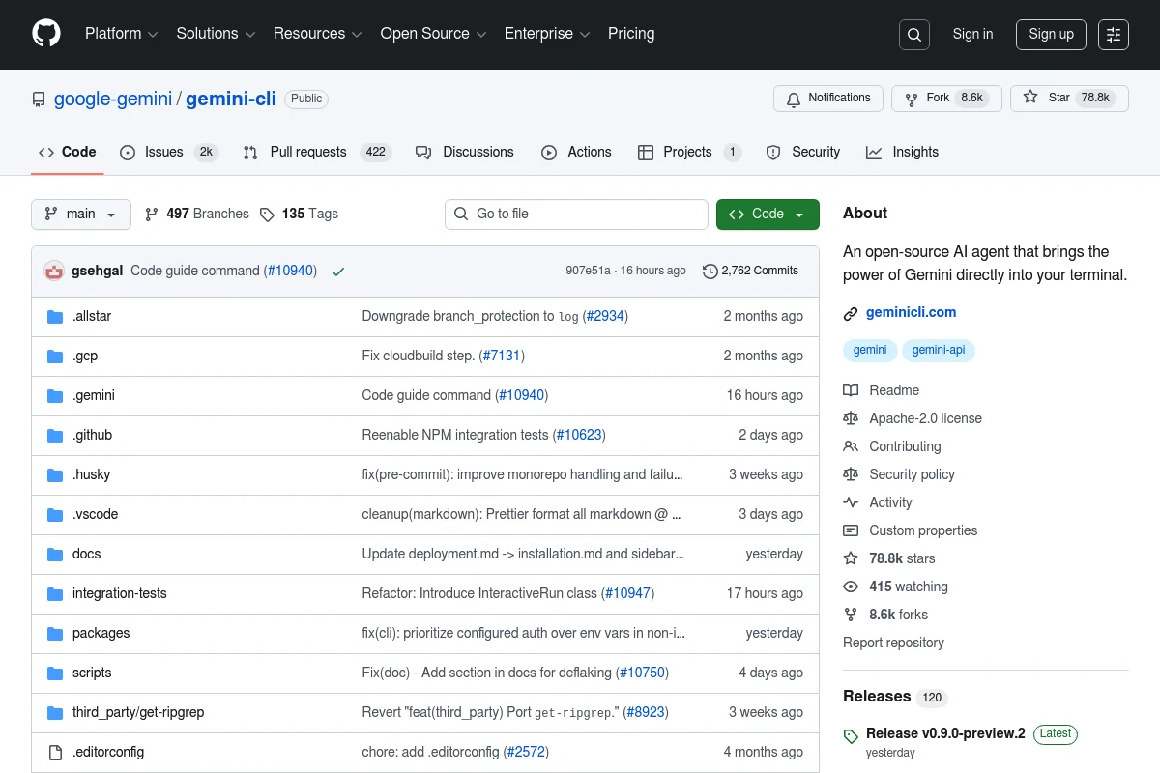The height and width of the screenshot is (773, 1160).
Task: Visit the geminicli.com link
Action: click(x=912, y=312)
